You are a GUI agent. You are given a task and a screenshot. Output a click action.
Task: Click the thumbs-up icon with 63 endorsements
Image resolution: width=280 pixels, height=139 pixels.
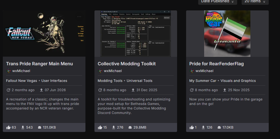[8, 127]
